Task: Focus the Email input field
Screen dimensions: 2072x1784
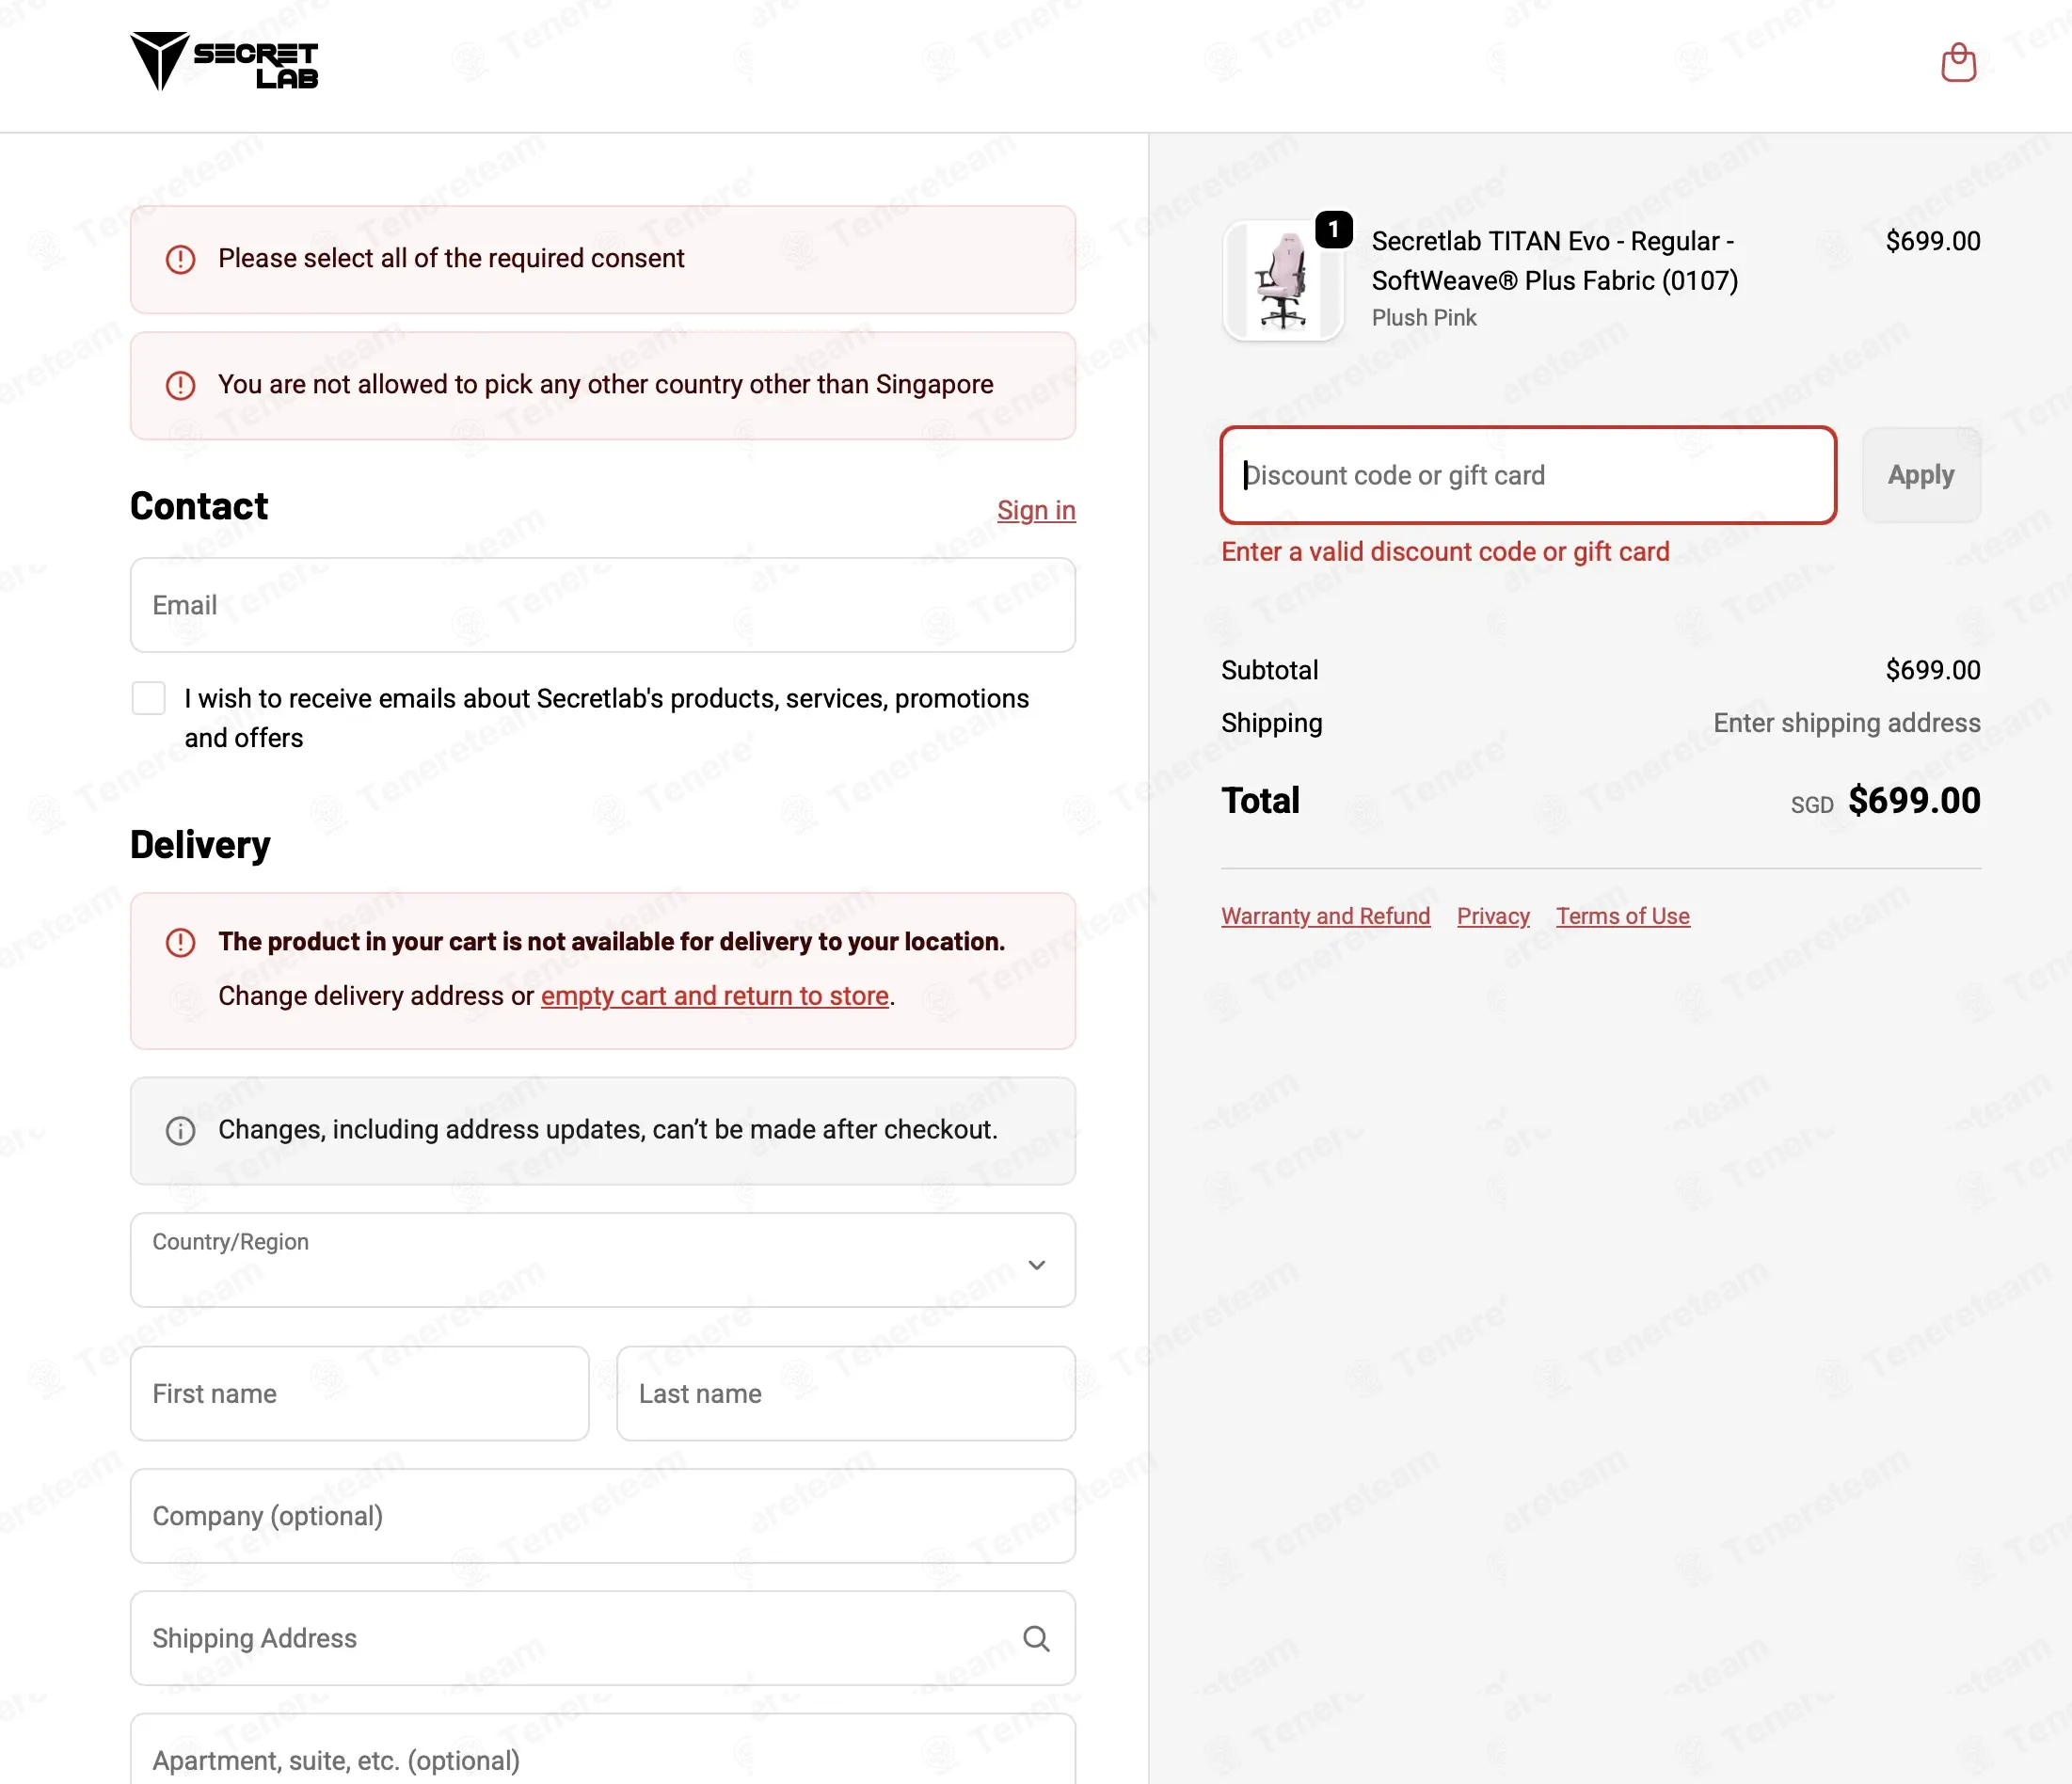Action: coord(603,605)
